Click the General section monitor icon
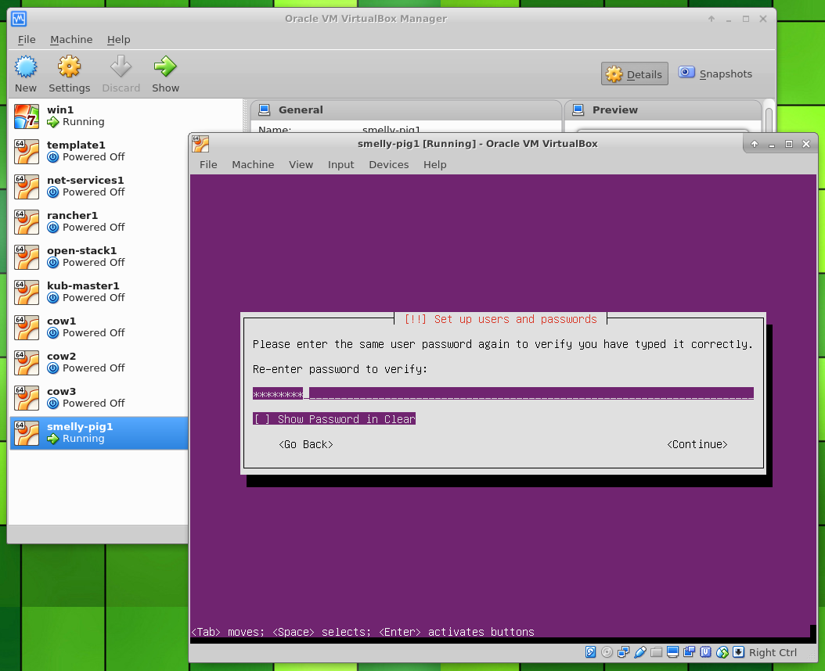 pos(264,109)
